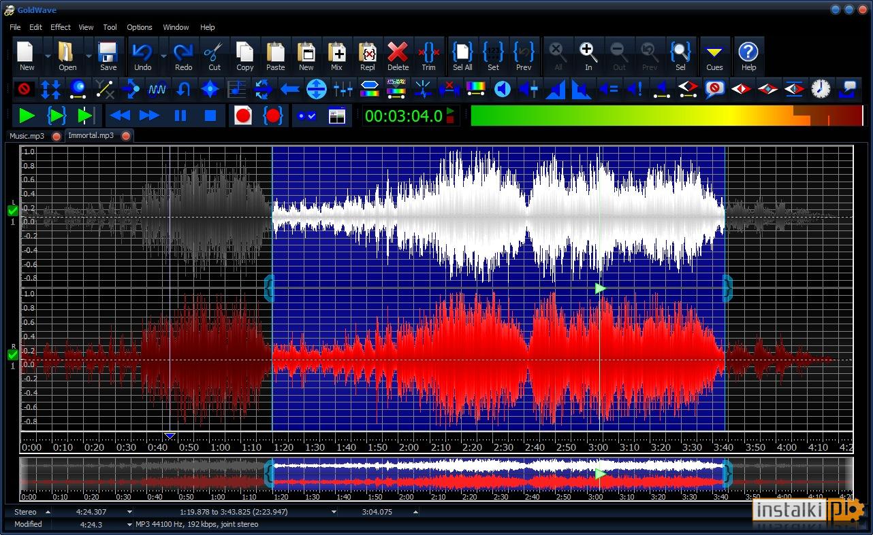Click the Mix toolbar icon
Screen dimensions: 873x535
point(336,56)
